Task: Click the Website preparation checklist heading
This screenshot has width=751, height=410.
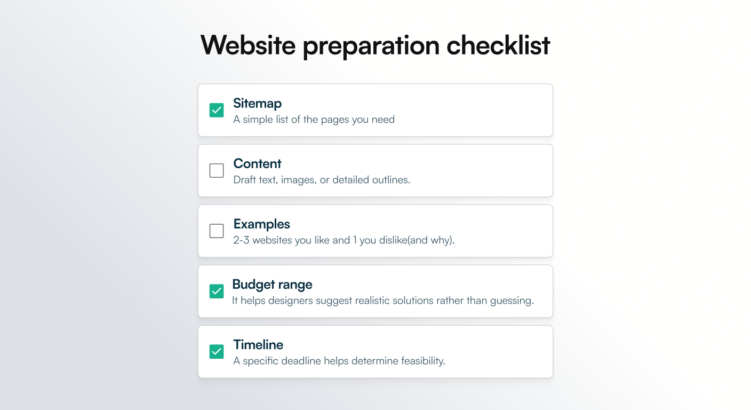Action: pyautogui.click(x=375, y=45)
